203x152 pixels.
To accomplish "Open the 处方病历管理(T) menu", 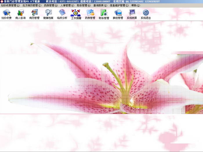I will [32, 5].
